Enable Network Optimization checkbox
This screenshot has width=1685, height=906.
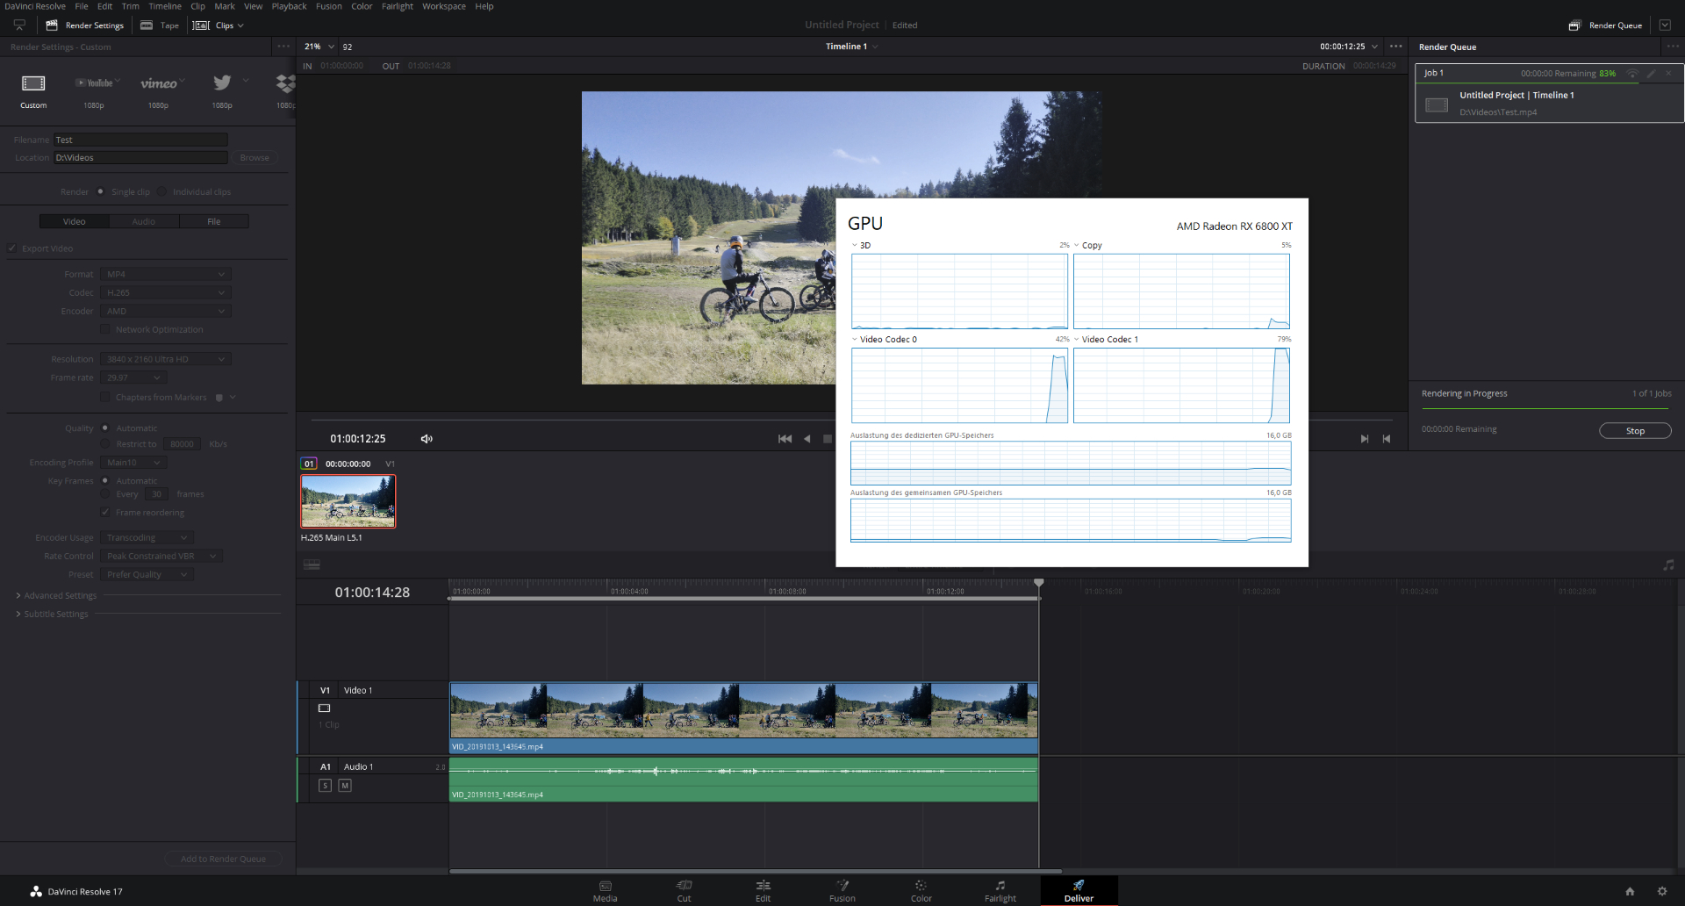[105, 329]
